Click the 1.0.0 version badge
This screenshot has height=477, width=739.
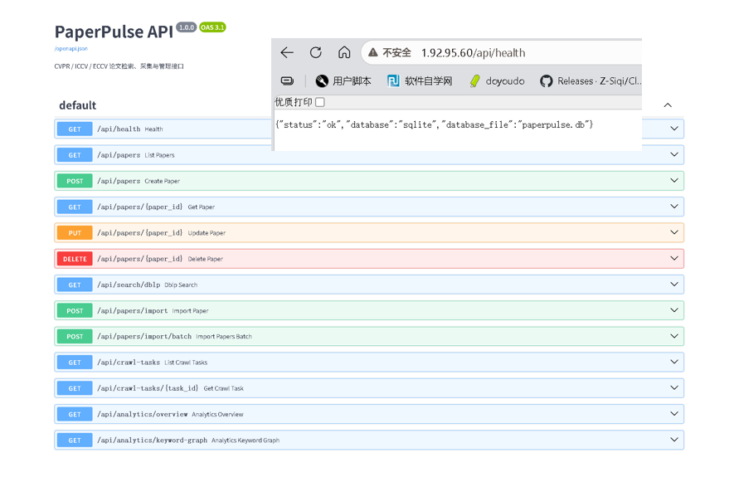click(187, 27)
